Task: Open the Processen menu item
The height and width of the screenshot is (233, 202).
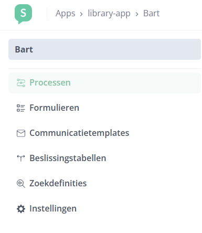Action: (50, 82)
